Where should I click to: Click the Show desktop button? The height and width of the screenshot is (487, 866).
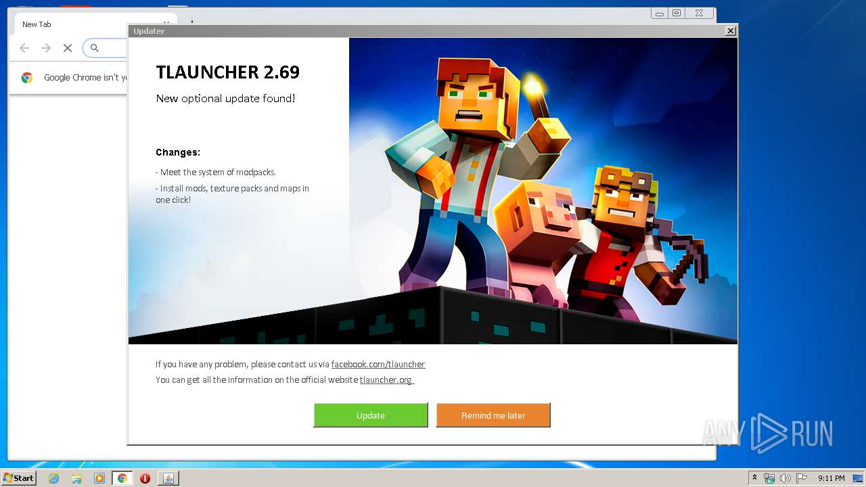coord(859,478)
